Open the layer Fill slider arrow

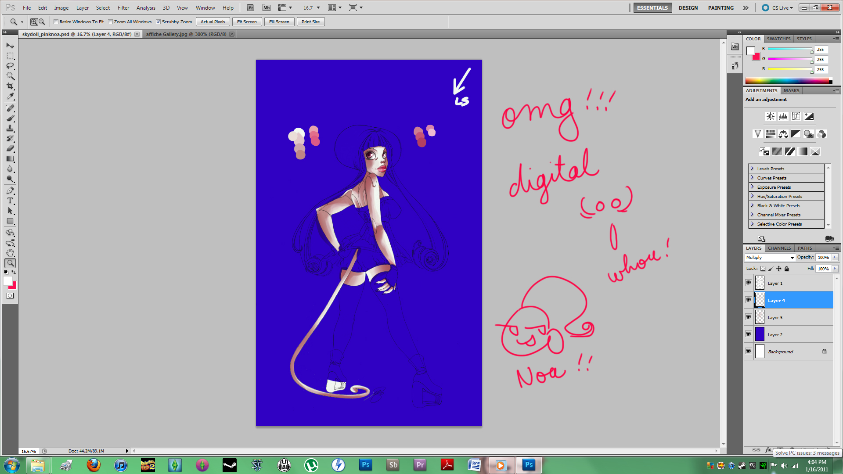835,269
